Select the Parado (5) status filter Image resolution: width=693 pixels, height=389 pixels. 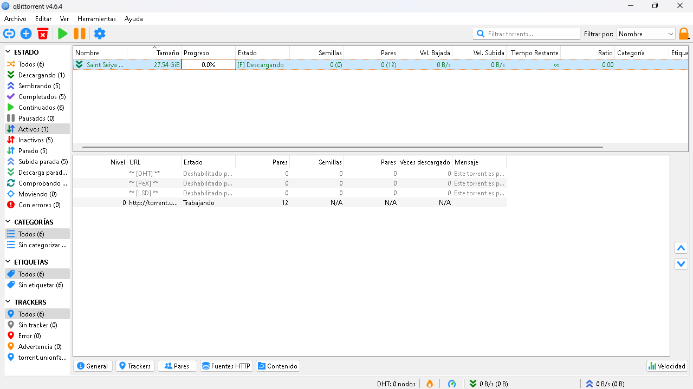[x=37, y=151]
